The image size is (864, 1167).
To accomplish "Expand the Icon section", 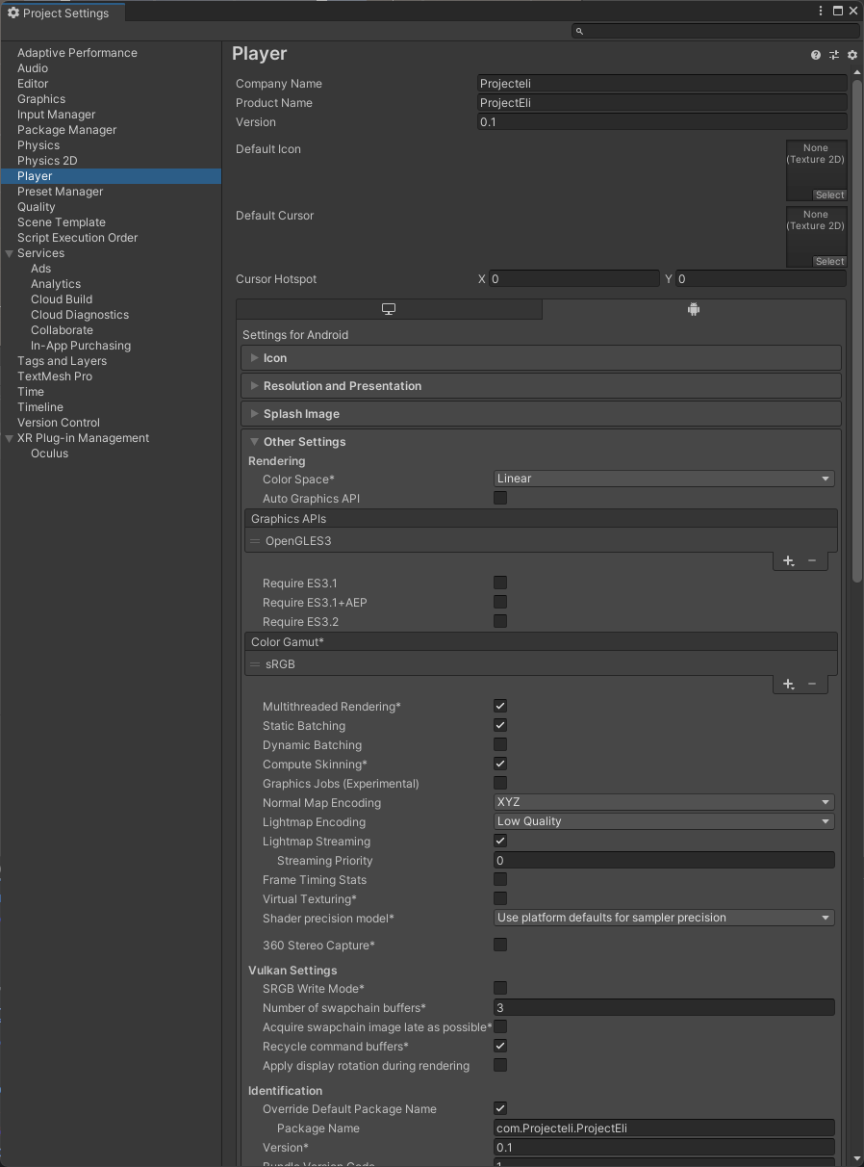I will coord(541,358).
